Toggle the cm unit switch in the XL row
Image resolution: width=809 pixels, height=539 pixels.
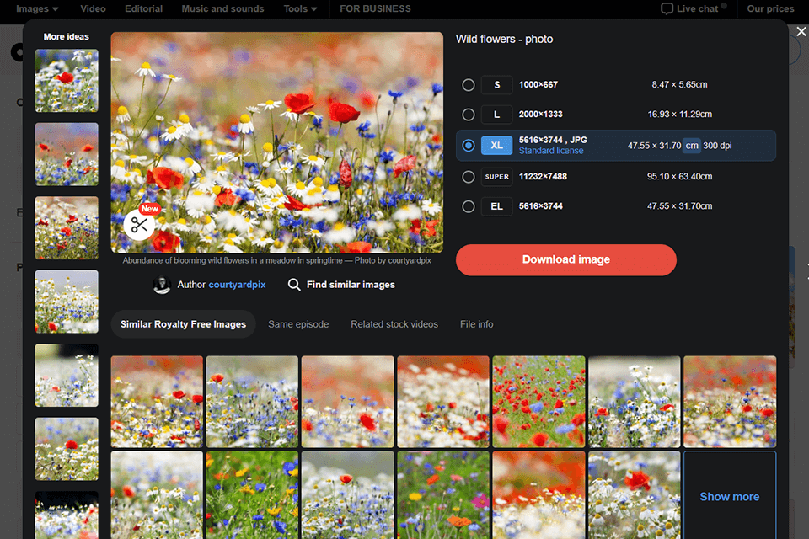[692, 146]
